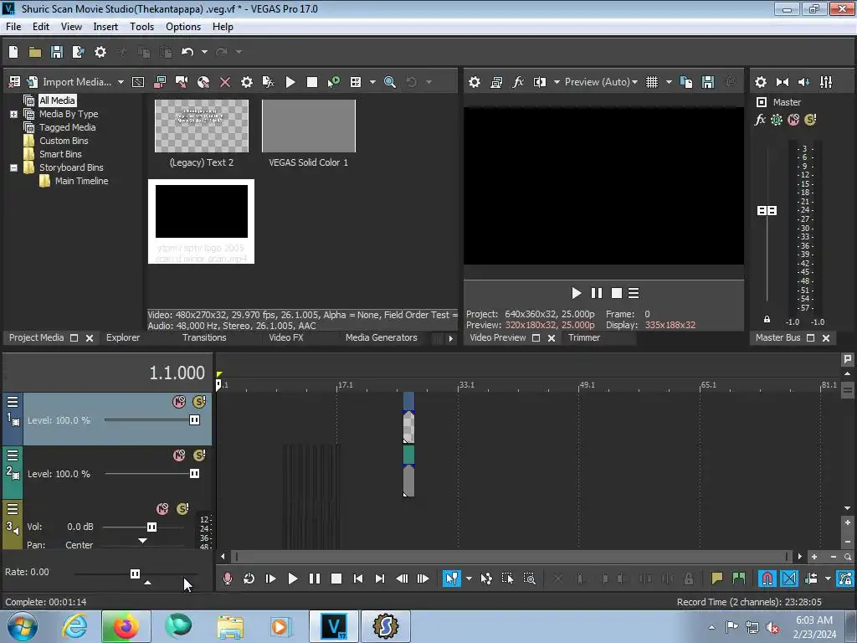
Task: Undo the last action
Action: [x=187, y=52]
